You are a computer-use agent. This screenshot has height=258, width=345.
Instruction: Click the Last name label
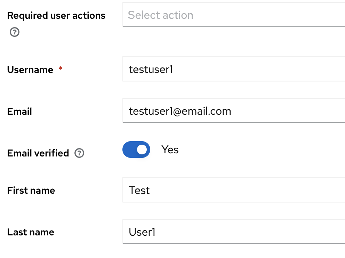31,232
